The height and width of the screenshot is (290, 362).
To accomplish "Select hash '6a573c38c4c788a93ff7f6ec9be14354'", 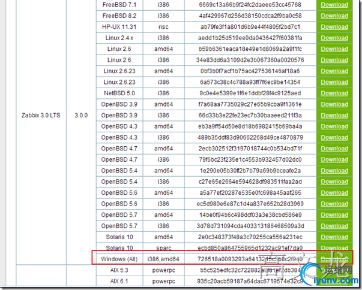I will click(250, 82).
